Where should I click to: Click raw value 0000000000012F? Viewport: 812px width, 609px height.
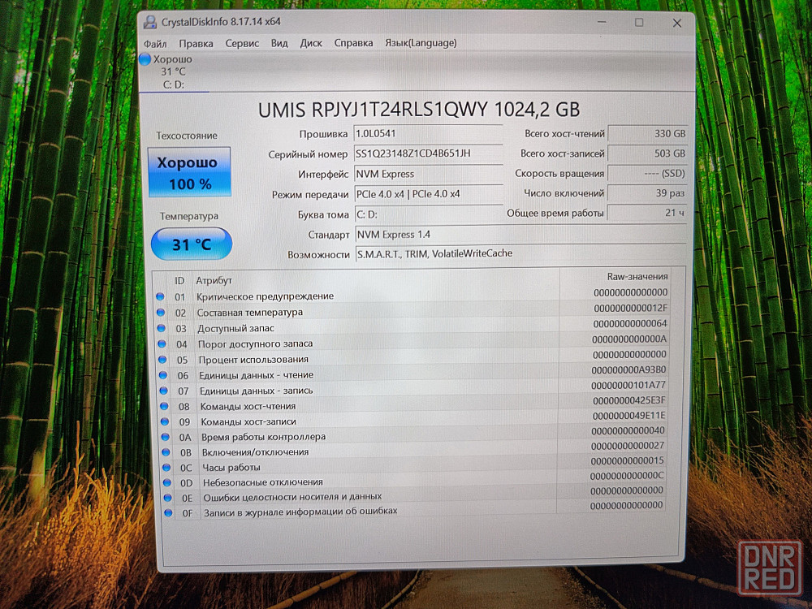[630, 308]
